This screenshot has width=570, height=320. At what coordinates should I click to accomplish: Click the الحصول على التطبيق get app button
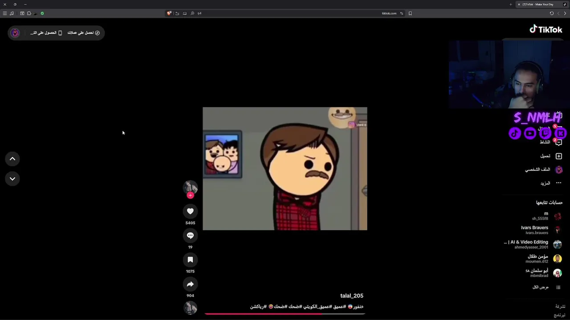click(46, 33)
